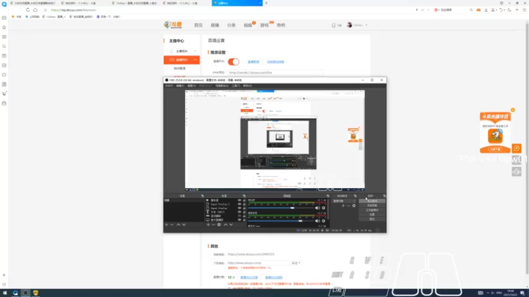The width and height of the screenshot is (529, 297).
Task: Remove the selected scene with minus icon
Action: point(172,224)
